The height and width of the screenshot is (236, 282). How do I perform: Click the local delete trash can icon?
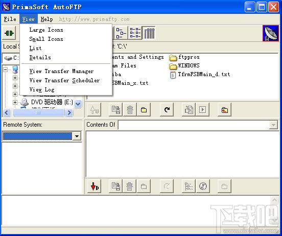[130, 109]
